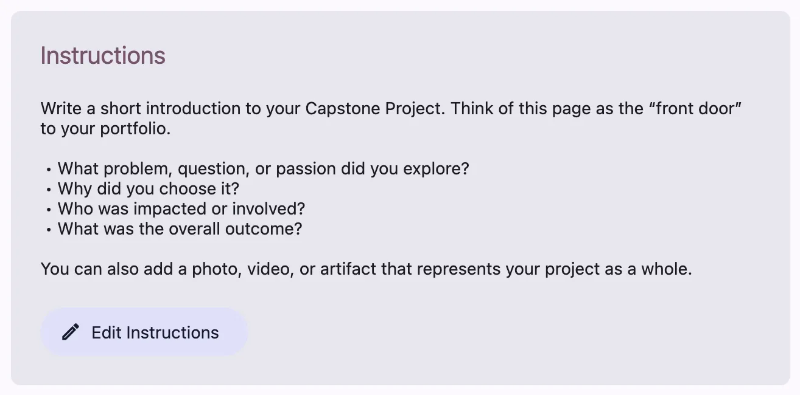Viewport: 800px width, 395px height.
Task: Click the Edit Instructions label text
Action: [155, 332]
